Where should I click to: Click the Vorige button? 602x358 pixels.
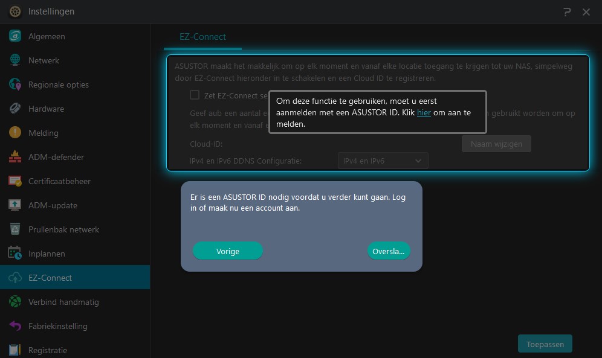point(228,251)
